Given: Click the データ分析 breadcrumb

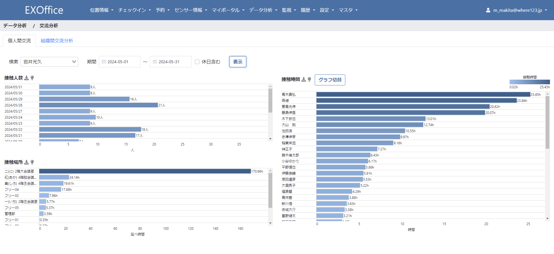Looking at the screenshot, I should point(15,26).
